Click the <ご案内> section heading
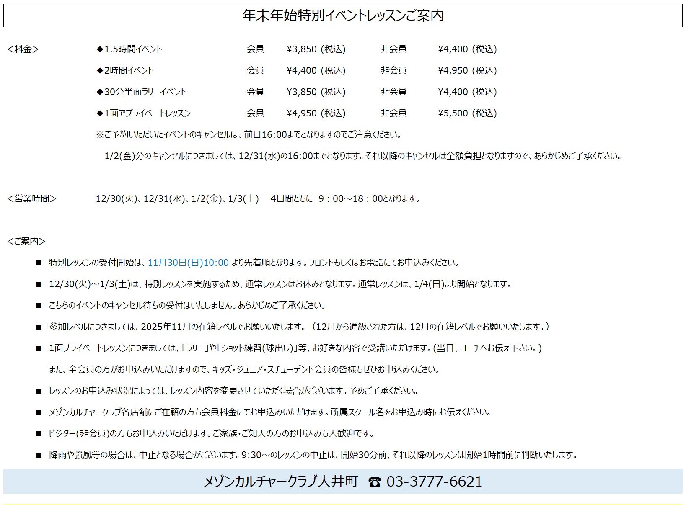 tap(26, 241)
